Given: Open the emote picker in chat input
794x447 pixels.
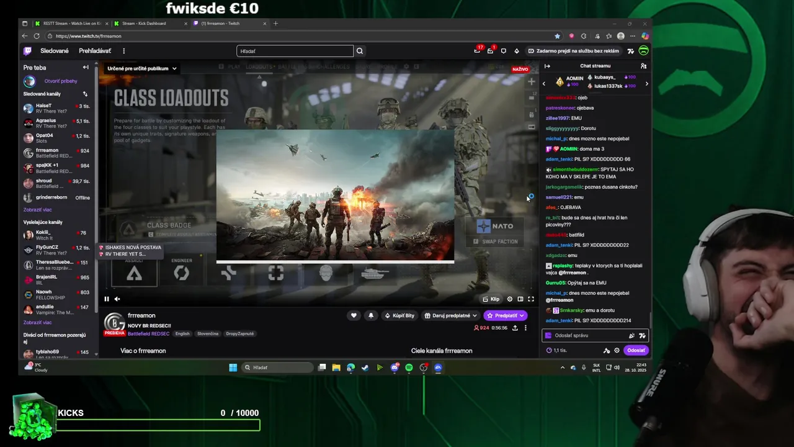Looking at the screenshot, I should click(x=642, y=335).
